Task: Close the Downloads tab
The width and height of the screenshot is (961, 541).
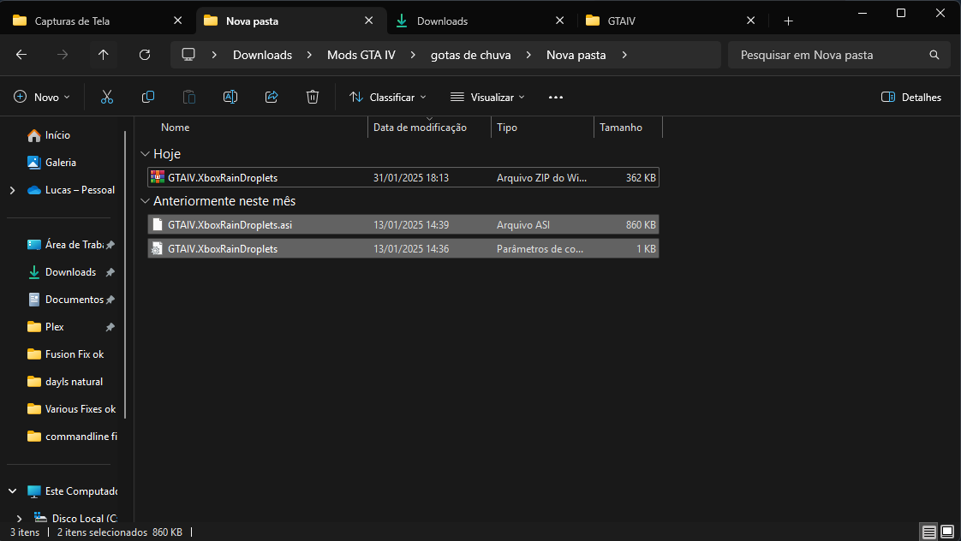Action: click(559, 21)
